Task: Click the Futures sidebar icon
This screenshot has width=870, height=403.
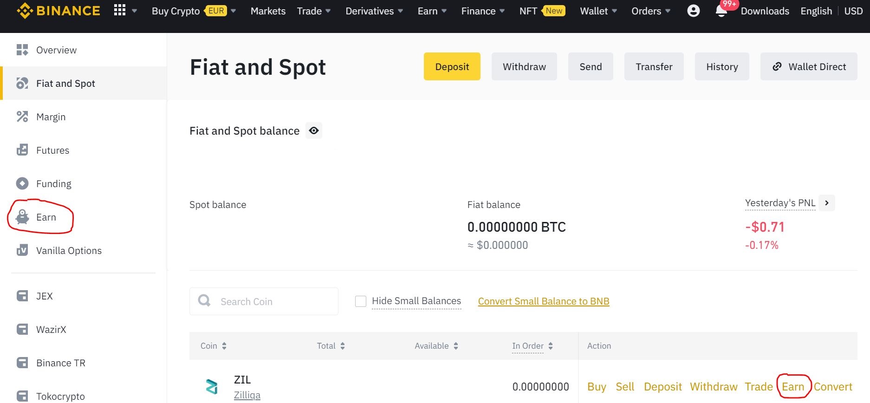Action: (x=22, y=150)
